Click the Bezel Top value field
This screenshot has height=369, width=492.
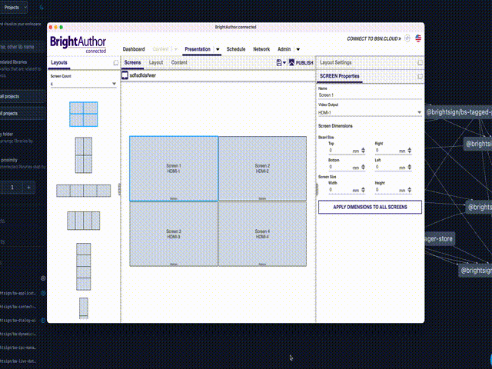(x=340, y=151)
